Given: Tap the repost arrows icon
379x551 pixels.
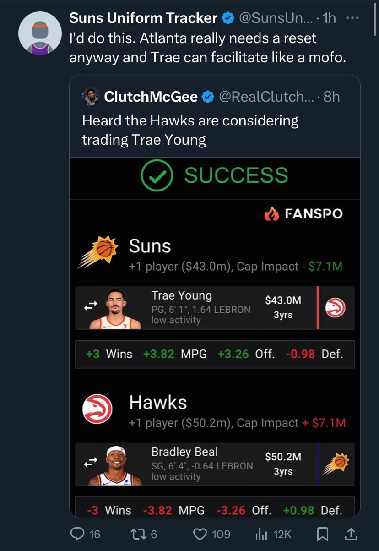Looking at the screenshot, I should [x=137, y=534].
